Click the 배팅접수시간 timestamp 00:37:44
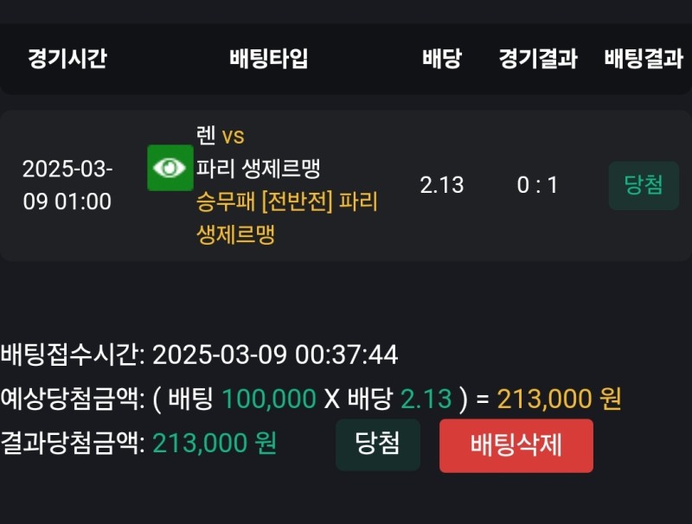This screenshot has height=524, width=692. tap(276, 355)
